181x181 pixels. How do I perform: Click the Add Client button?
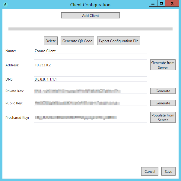[91, 15]
